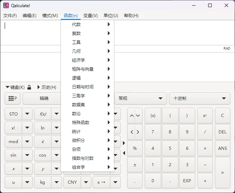Open the 文件(F) menu
235x193 pixels.
click(10, 16)
